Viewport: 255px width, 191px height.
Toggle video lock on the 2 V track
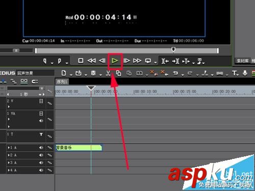tap(41, 101)
